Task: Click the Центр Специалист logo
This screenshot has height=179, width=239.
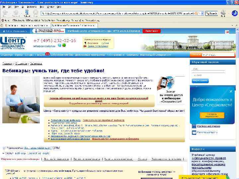Action: 13,43
